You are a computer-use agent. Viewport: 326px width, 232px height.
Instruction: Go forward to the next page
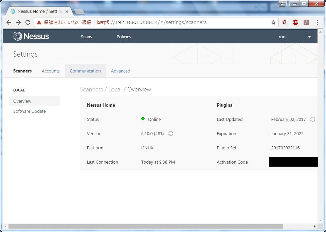pos(18,22)
